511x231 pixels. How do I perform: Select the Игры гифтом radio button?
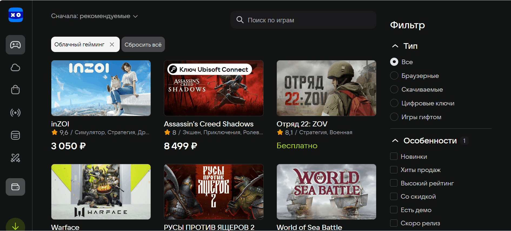[394, 117]
